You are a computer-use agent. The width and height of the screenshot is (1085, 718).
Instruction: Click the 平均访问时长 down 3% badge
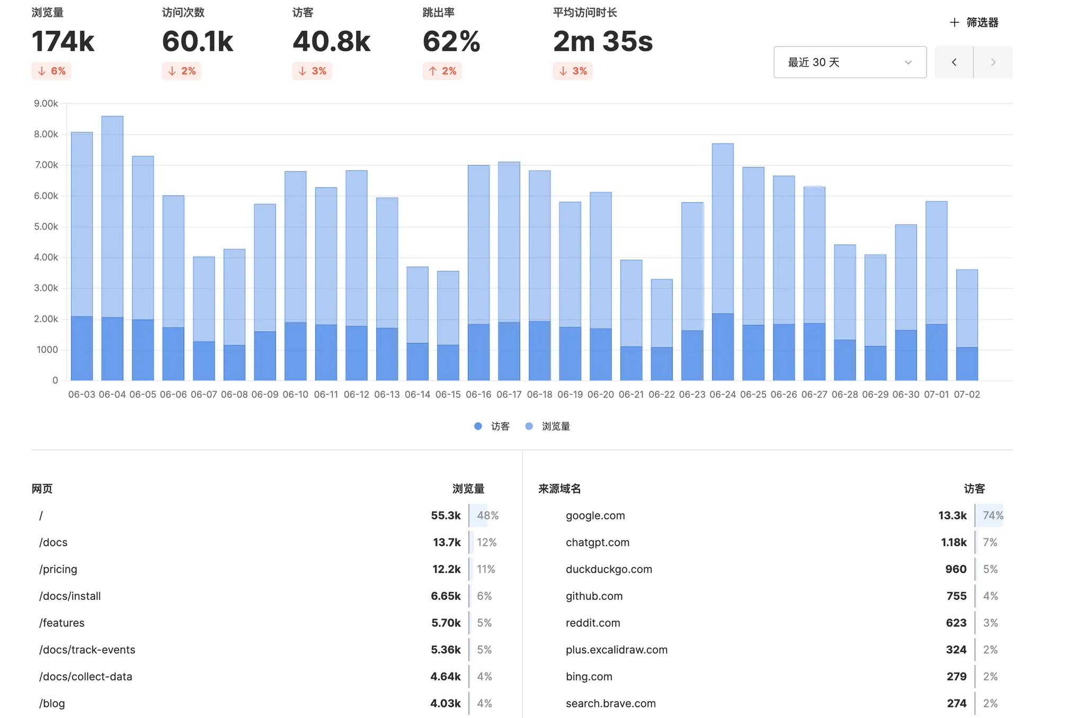(x=573, y=71)
